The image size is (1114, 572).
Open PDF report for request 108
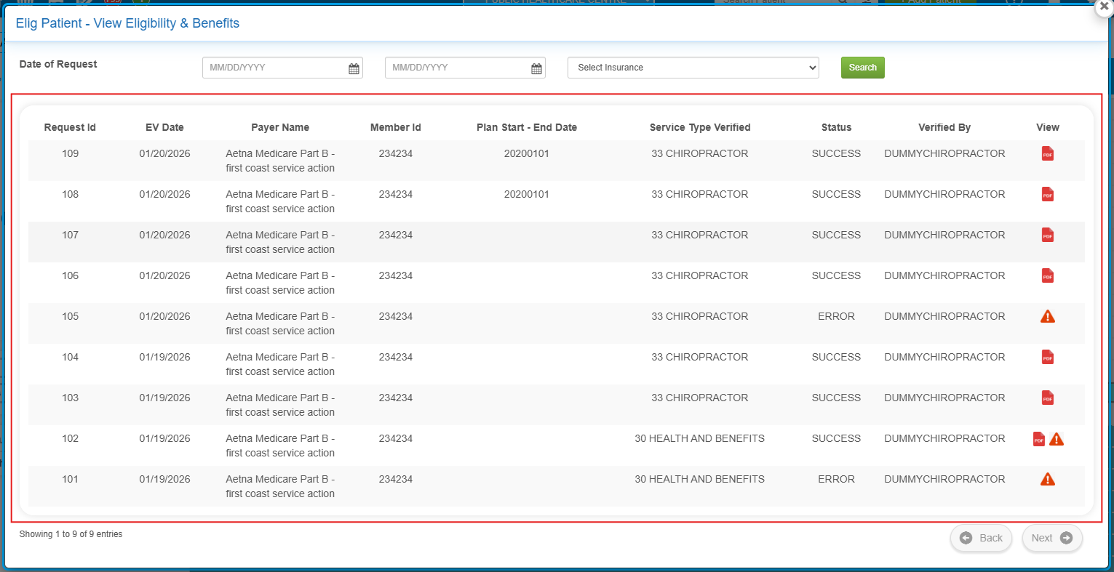(x=1047, y=195)
